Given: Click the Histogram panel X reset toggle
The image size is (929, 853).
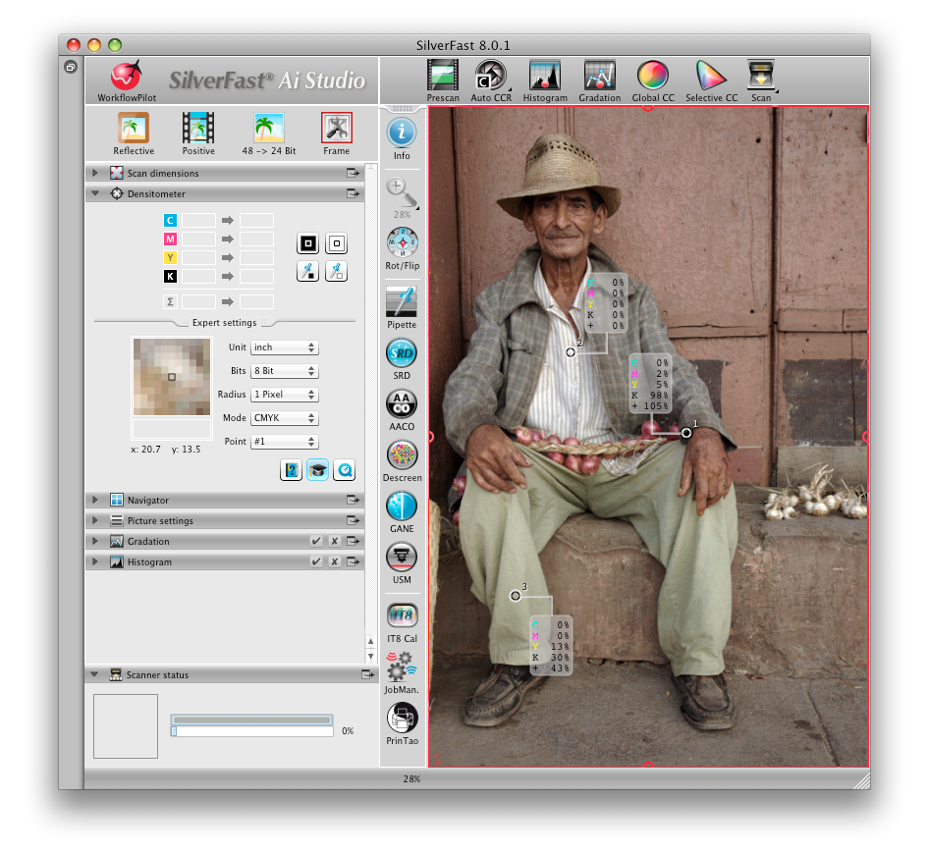Looking at the screenshot, I should tap(334, 562).
